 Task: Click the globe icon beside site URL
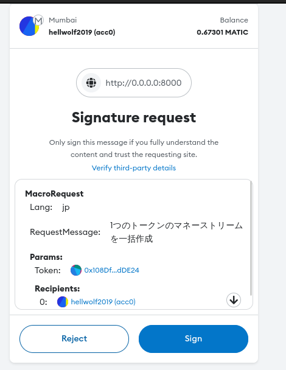click(91, 83)
